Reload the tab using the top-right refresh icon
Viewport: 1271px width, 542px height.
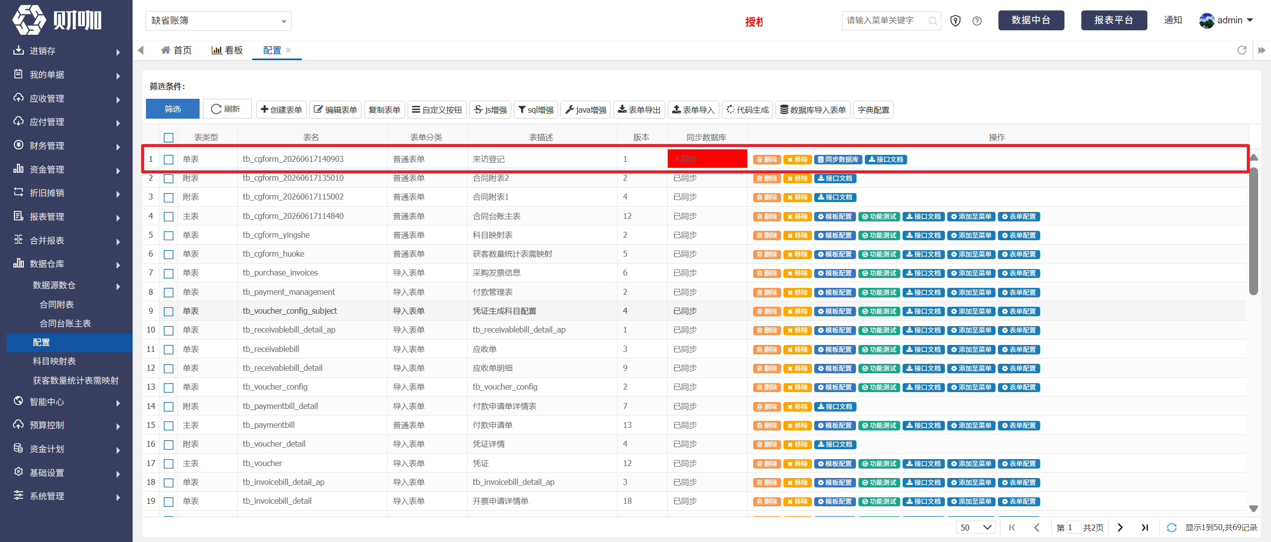(x=1242, y=50)
